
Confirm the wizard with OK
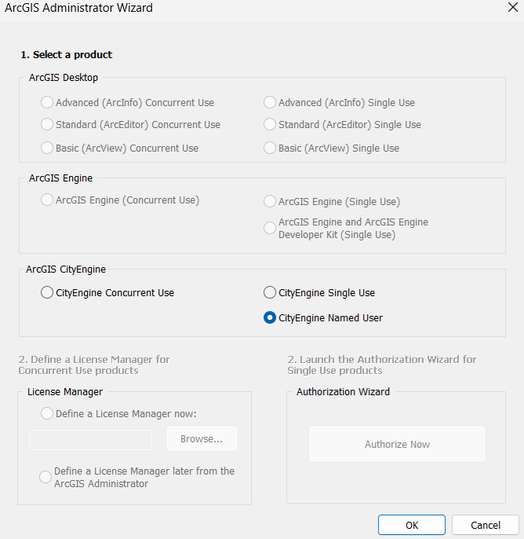[411, 525]
